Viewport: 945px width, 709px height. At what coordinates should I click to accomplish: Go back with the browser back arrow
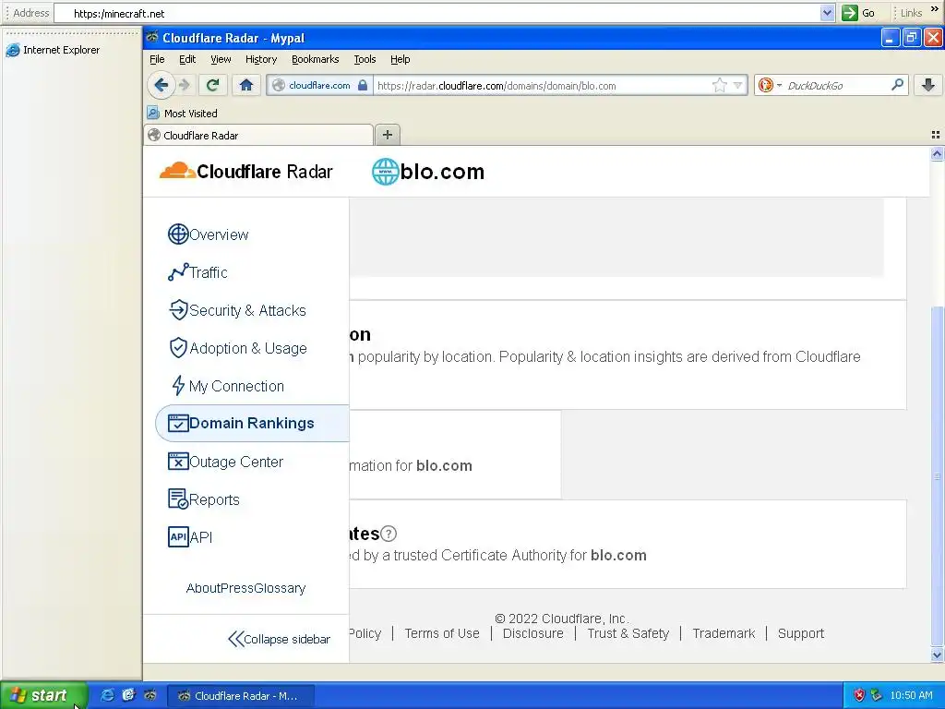[x=161, y=86]
